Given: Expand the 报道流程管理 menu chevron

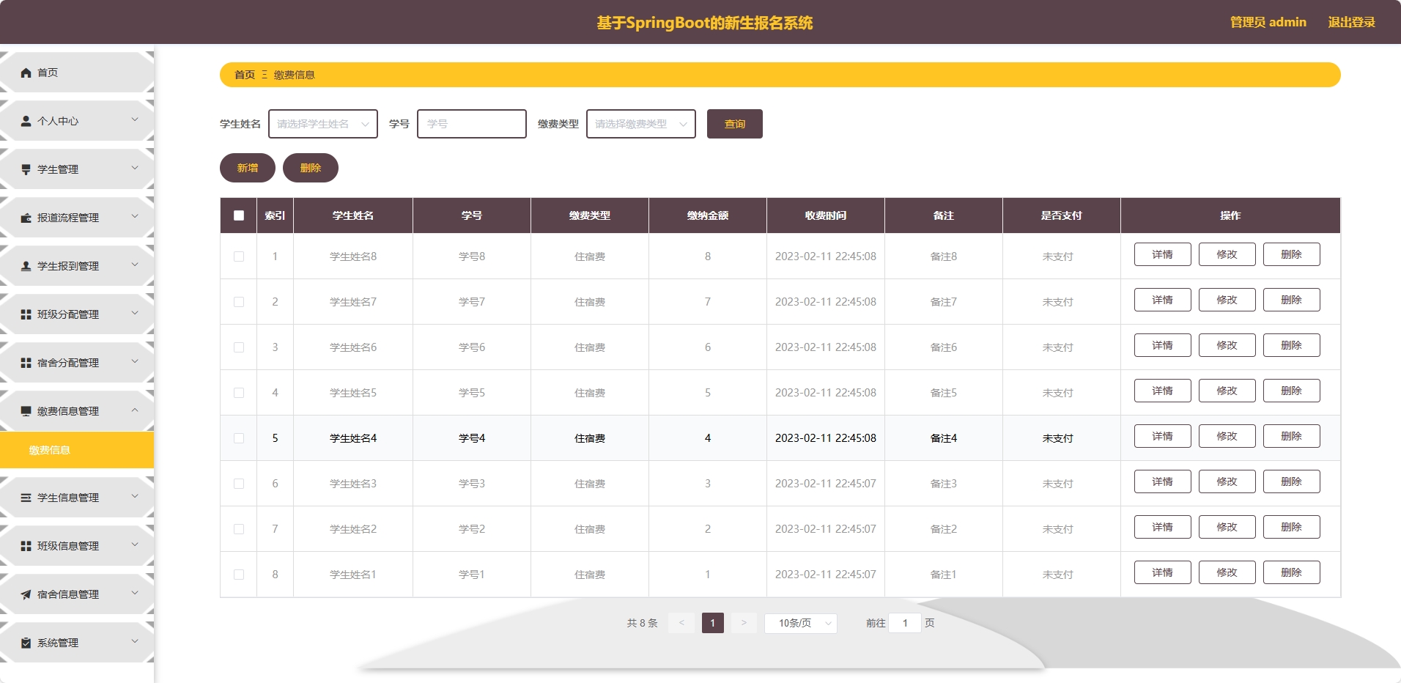Looking at the screenshot, I should (135, 216).
